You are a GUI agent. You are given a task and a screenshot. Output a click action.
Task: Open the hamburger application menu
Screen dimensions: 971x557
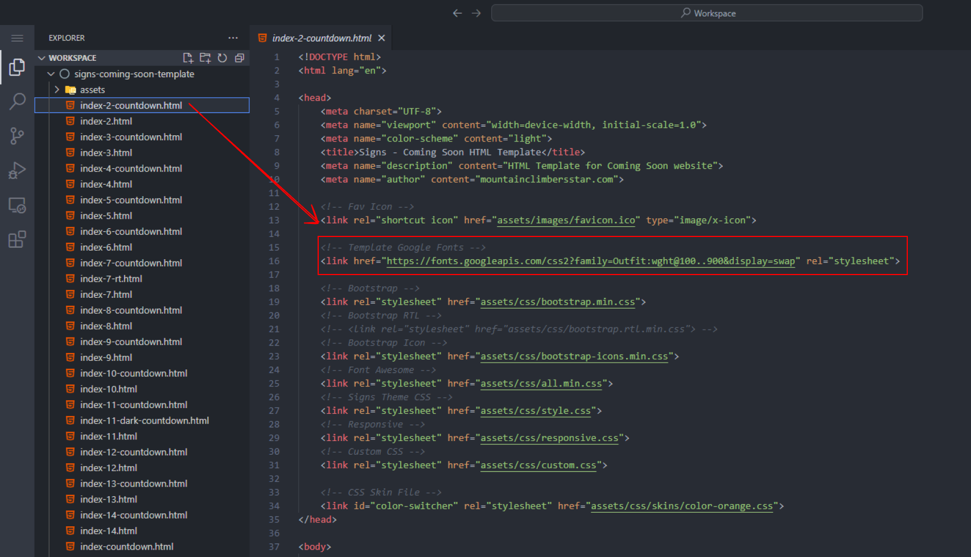tap(17, 38)
